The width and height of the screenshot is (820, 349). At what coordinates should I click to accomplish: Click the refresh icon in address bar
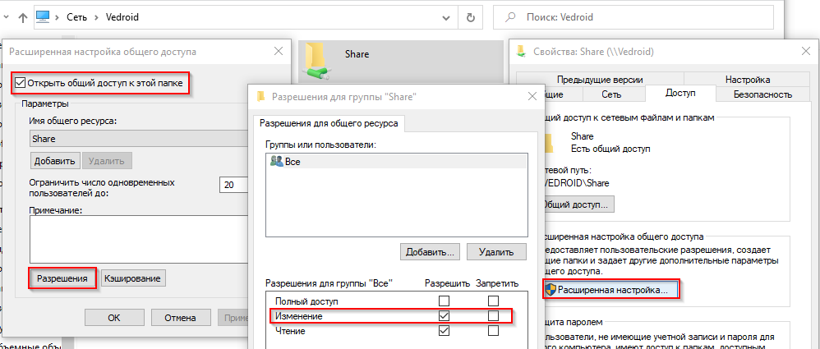[470, 16]
